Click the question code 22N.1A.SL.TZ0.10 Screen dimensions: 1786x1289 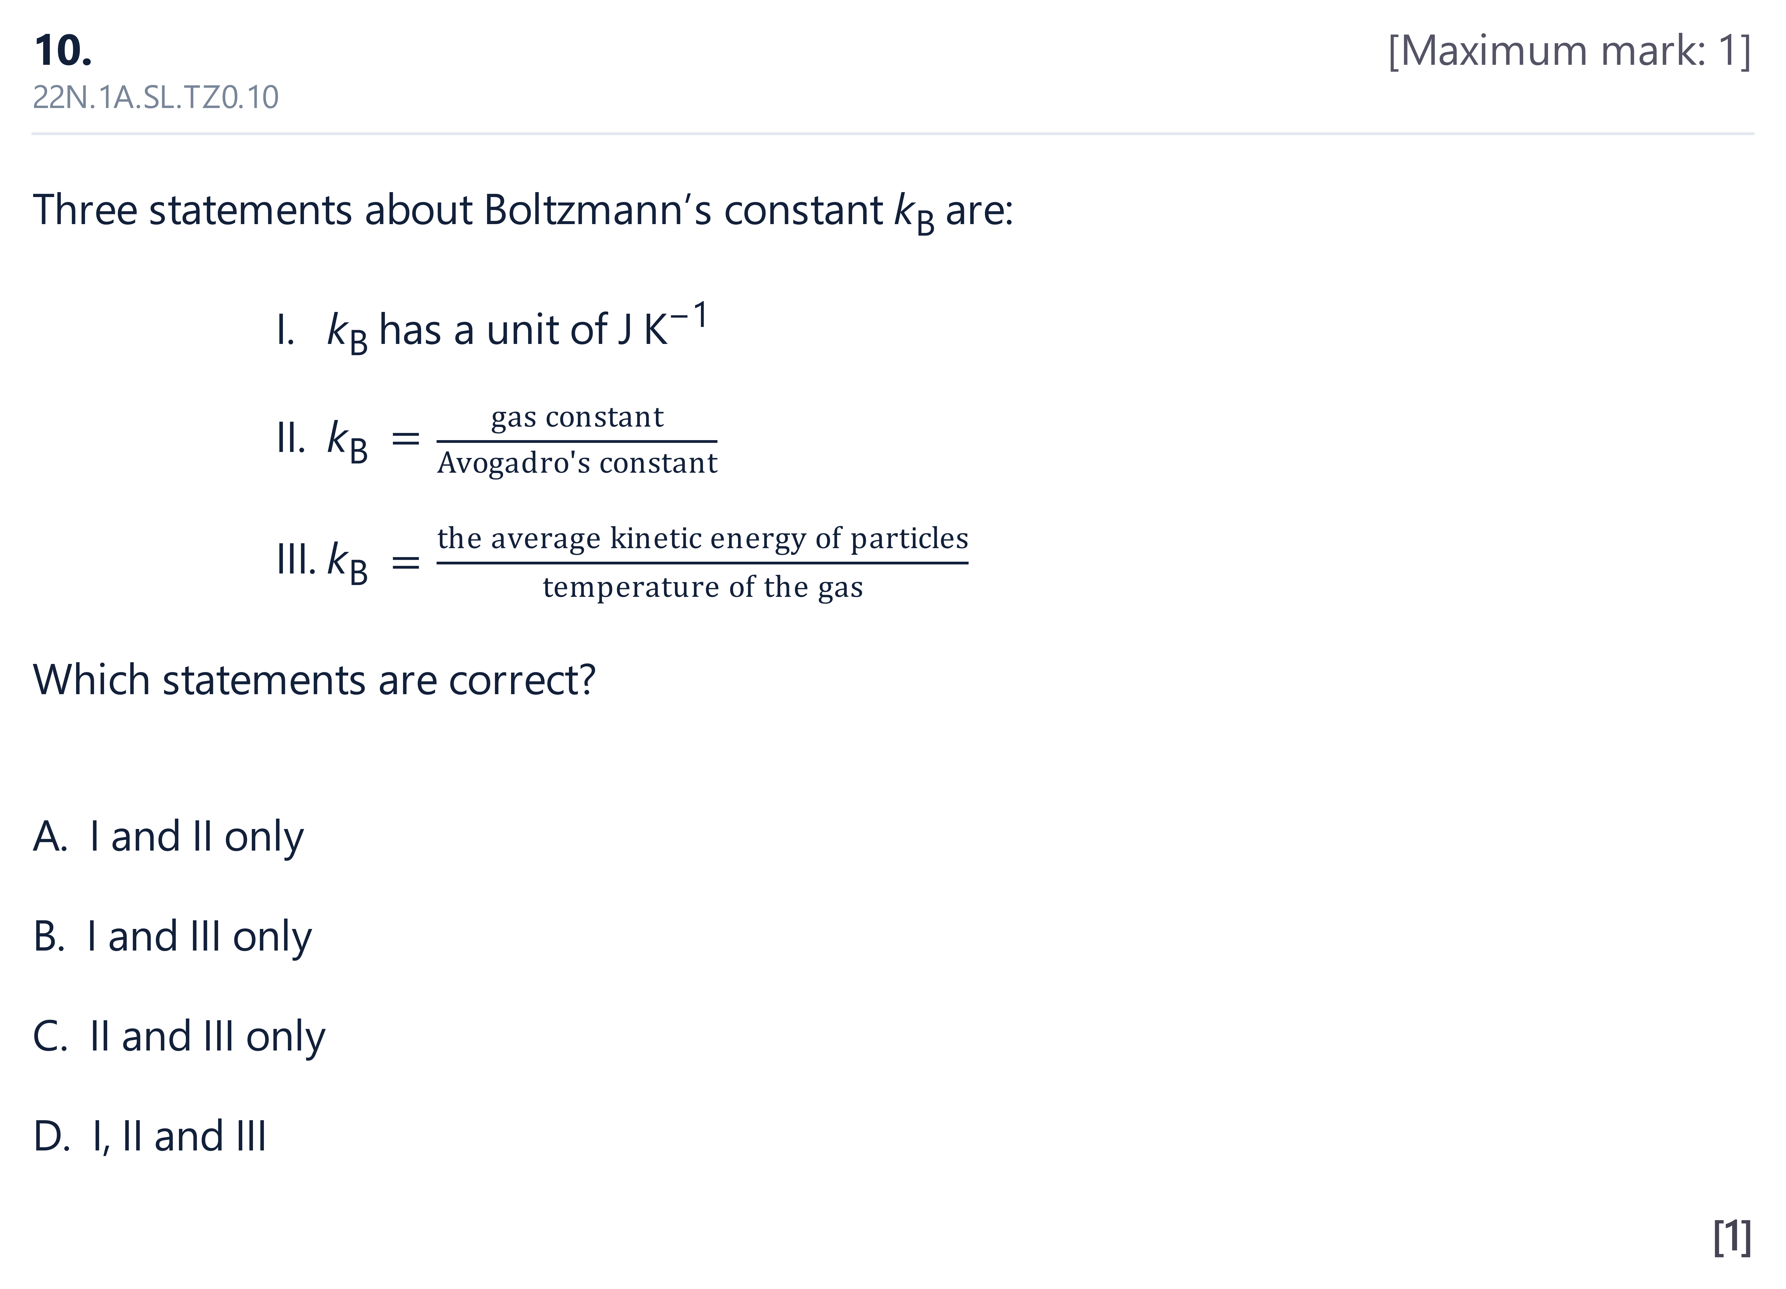[156, 98]
